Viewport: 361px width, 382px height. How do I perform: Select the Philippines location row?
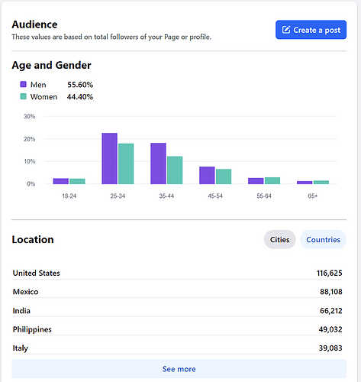(178, 329)
